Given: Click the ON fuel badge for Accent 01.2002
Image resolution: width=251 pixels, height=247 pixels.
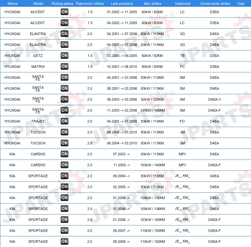Looking at the screenshot, I should [65, 12].
